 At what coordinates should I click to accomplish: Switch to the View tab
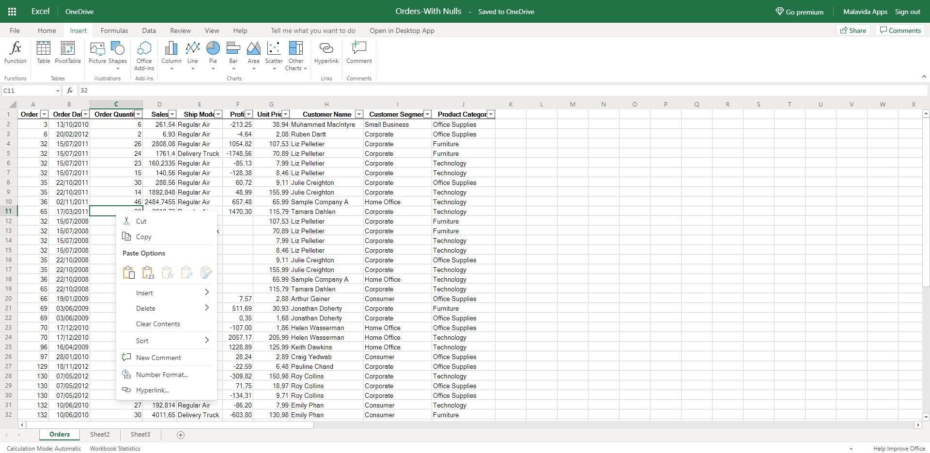tap(212, 30)
